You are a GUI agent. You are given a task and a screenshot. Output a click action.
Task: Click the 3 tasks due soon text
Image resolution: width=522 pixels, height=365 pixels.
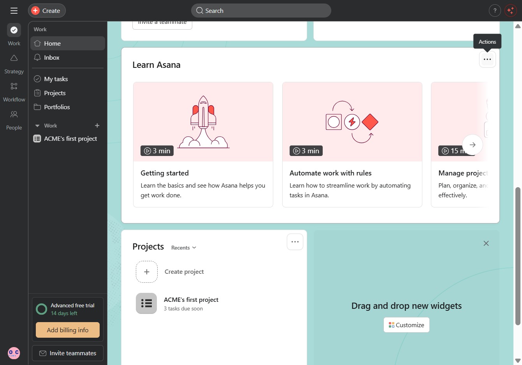point(183,308)
